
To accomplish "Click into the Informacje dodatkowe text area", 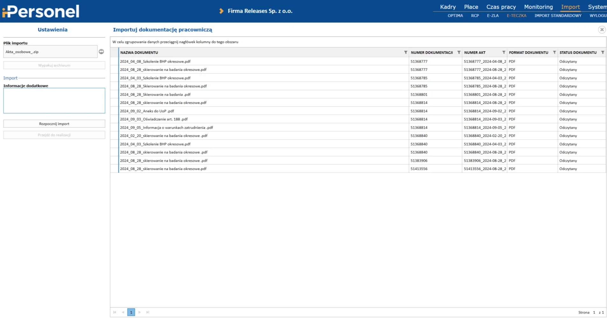I will tap(54, 101).
